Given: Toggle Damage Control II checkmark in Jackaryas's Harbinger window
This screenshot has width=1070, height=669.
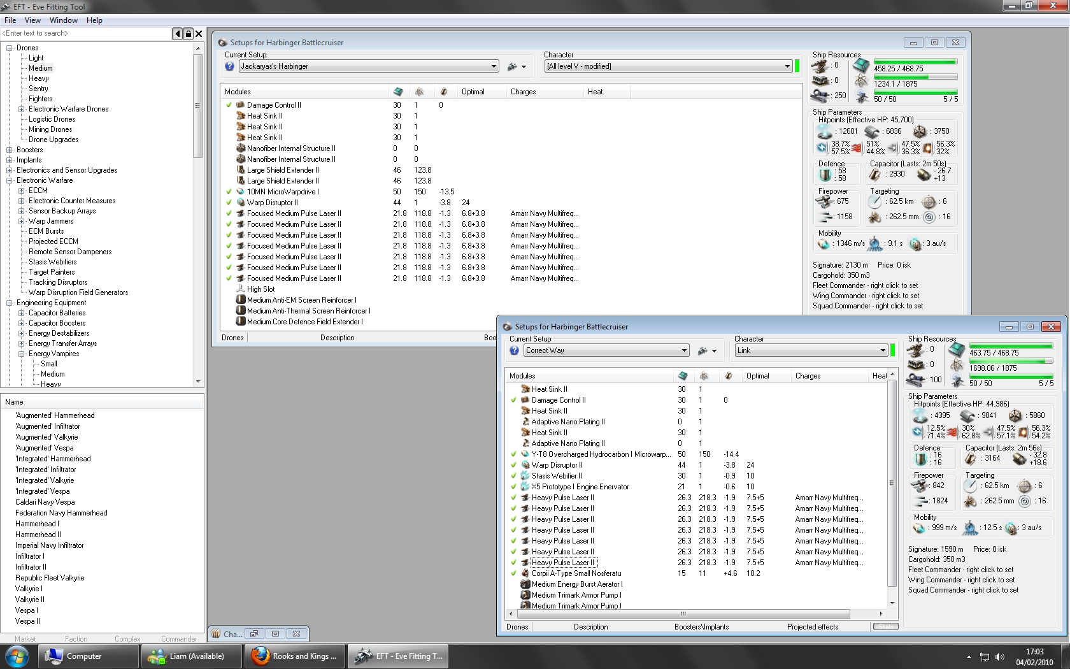Looking at the screenshot, I should click(229, 105).
